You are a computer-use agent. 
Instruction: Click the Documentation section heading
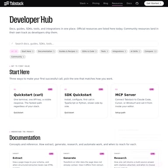[x=25, y=138]
